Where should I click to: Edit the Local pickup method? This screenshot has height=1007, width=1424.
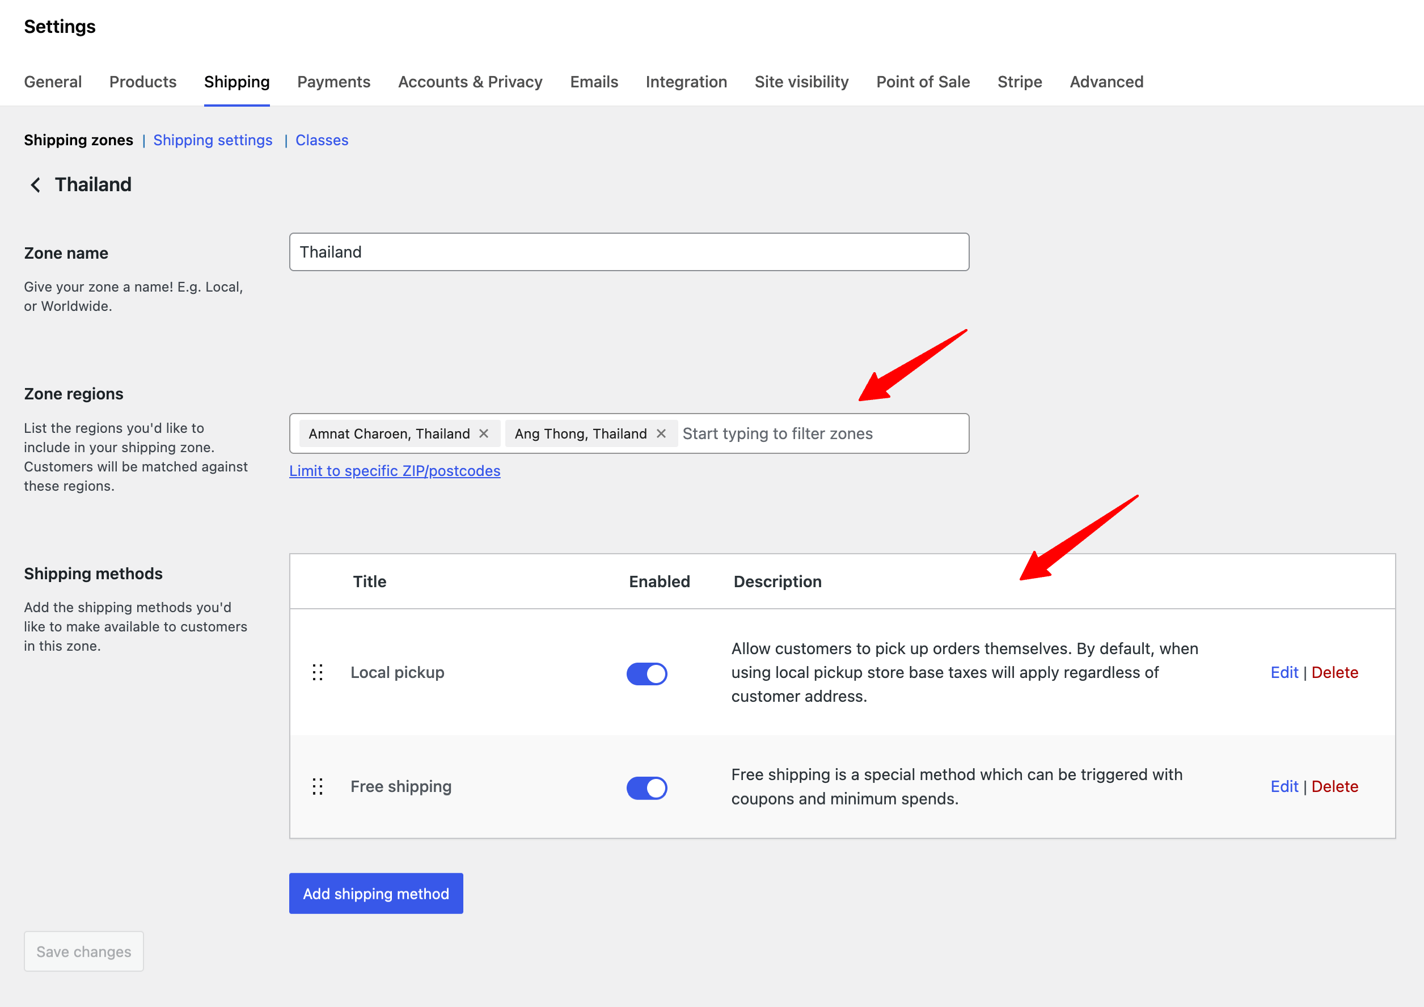point(1284,673)
